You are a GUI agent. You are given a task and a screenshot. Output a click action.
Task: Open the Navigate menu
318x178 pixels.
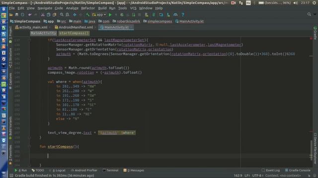45,8
